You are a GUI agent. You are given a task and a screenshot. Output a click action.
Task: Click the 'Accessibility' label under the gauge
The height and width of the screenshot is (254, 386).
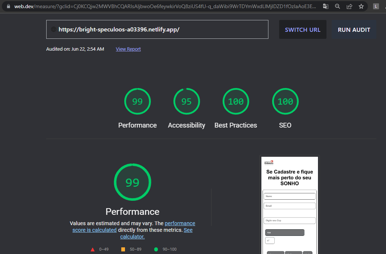187,125
